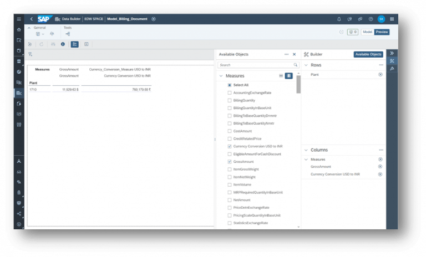Click the Search field in Available Objects
The width and height of the screenshot is (426, 257).
[x=255, y=65]
